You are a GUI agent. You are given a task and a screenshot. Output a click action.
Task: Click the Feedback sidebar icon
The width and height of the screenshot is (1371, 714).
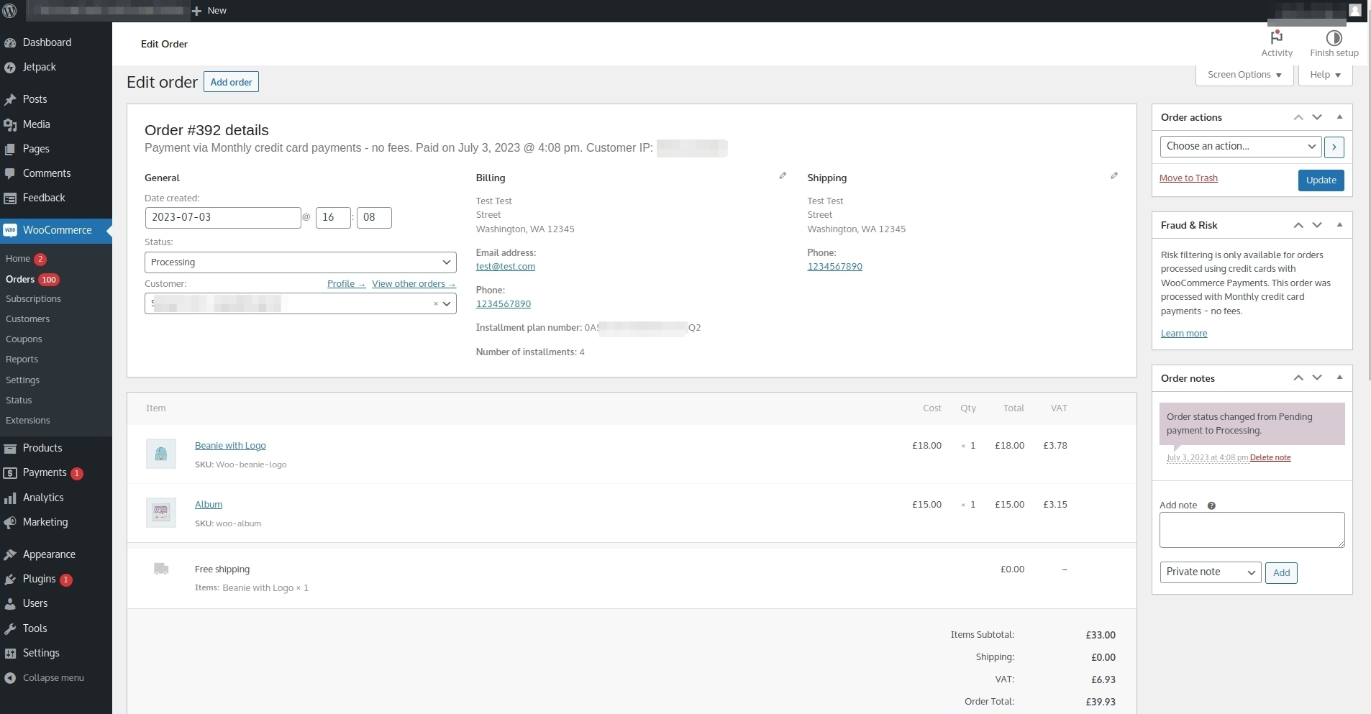pos(10,198)
